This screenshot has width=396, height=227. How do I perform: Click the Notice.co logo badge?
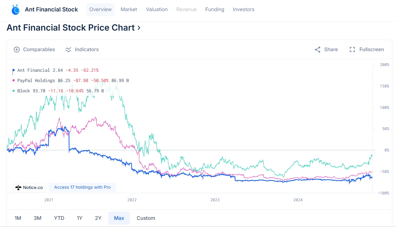coord(29,188)
